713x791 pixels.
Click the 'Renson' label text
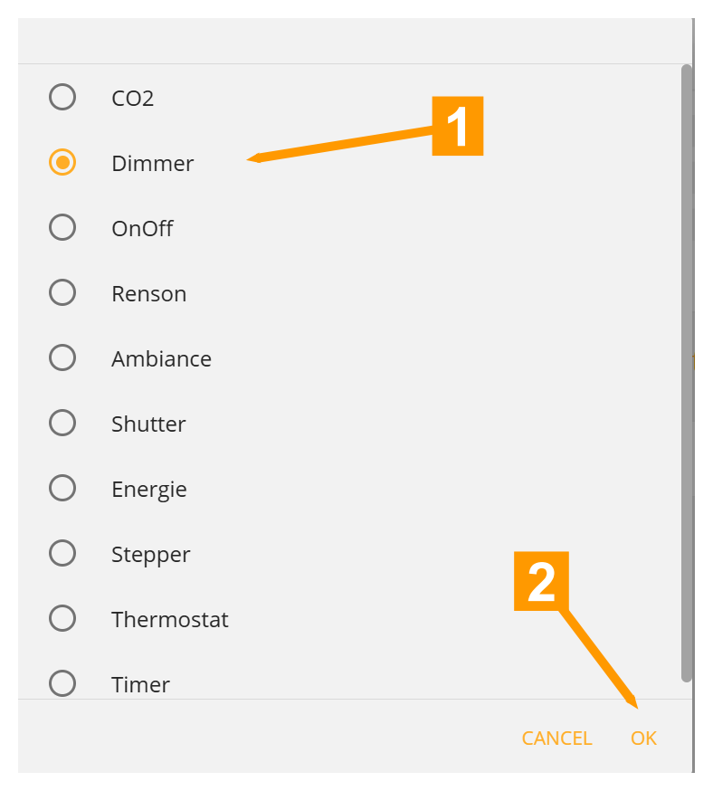(x=149, y=294)
